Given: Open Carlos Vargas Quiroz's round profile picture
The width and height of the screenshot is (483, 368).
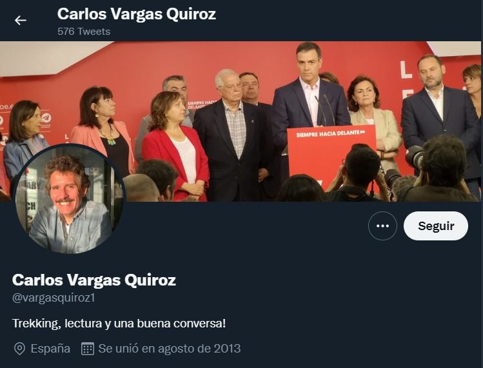Looking at the screenshot, I should point(69,199).
